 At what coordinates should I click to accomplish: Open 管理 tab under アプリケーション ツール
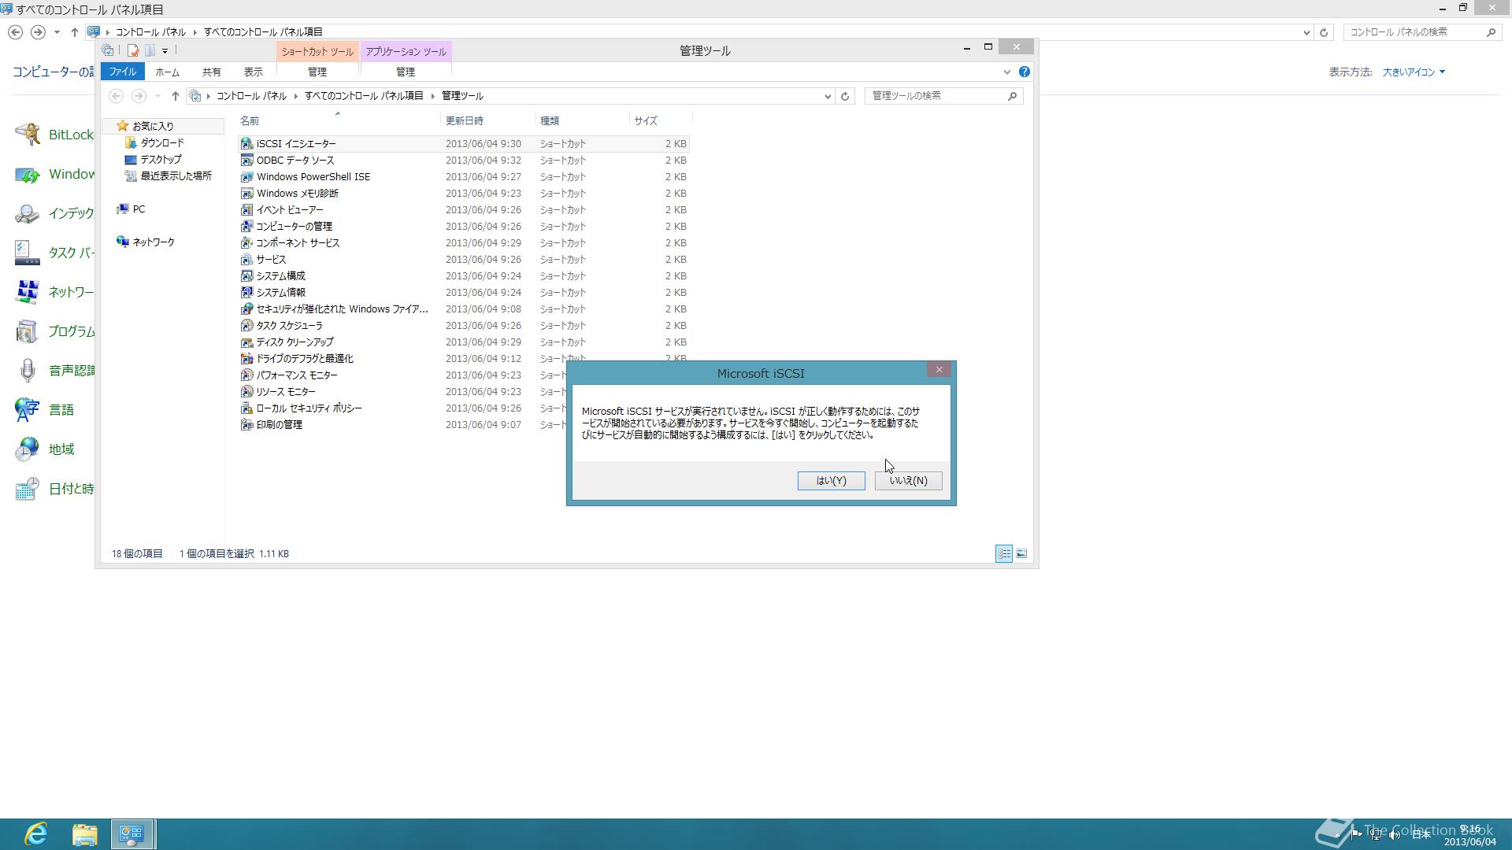[405, 72]
